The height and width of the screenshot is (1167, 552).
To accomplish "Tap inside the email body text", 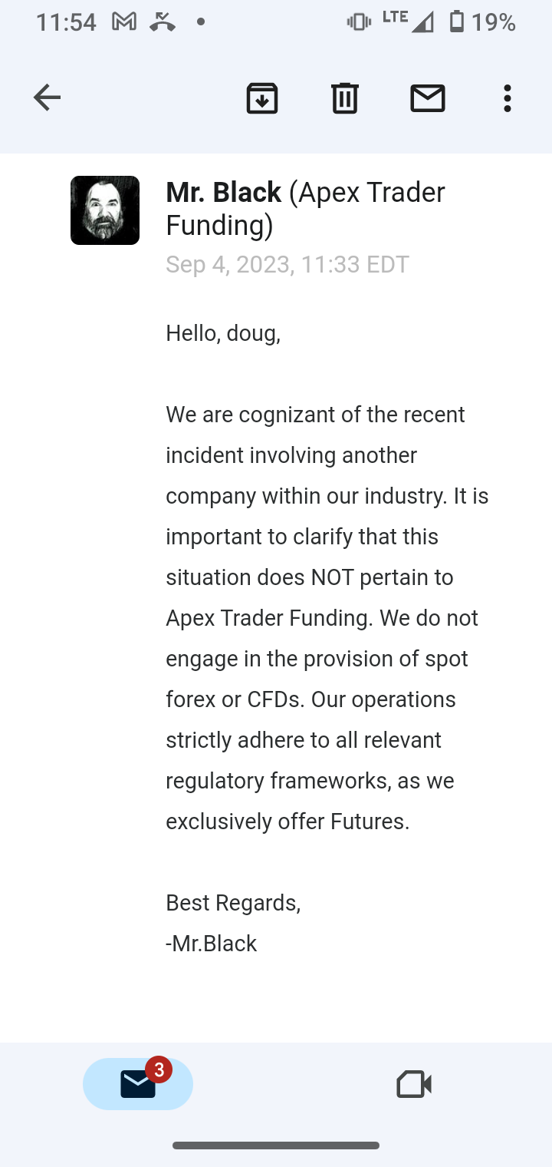I will (x=322, y=617).
